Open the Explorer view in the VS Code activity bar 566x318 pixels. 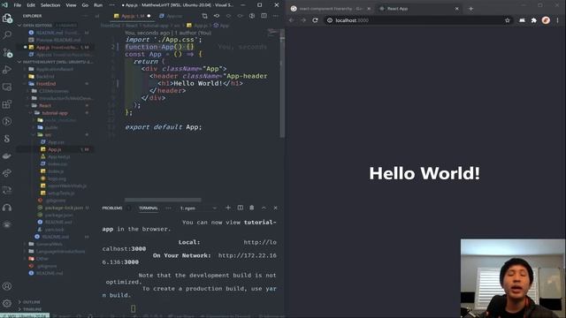click(7, 18)
